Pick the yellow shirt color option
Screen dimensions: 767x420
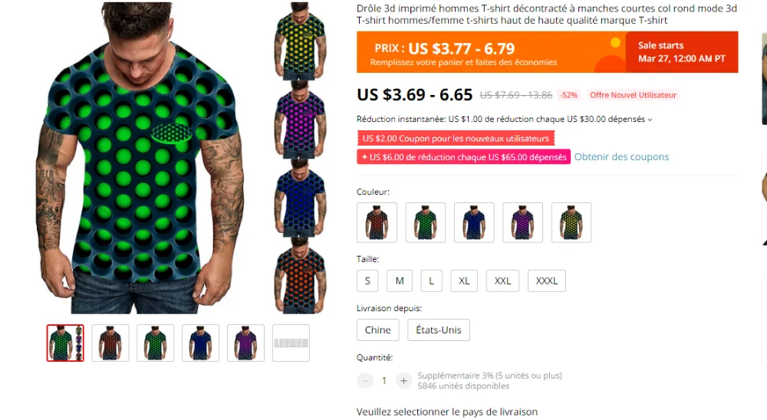pyautogui.click(x=571, y=222)
